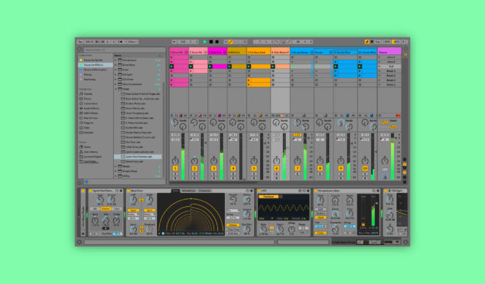
Task: Toggle the track 7 activator button
Action: pyautogui.click(x=298, y=168)
